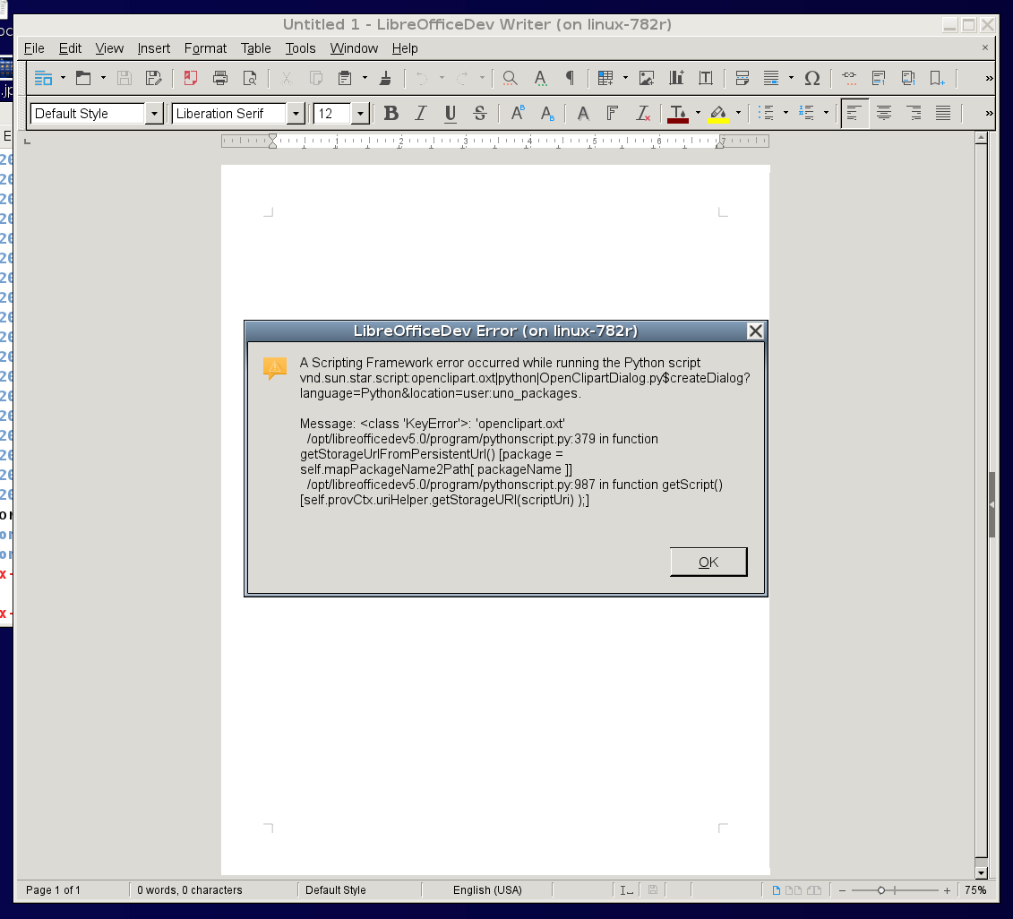The width and height of the screenshot is (1013, 919).
Task: Click OK in the error dialog
Action: click(708, 562)
